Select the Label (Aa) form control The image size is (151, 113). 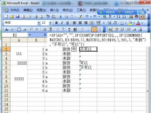pos(7,30)
